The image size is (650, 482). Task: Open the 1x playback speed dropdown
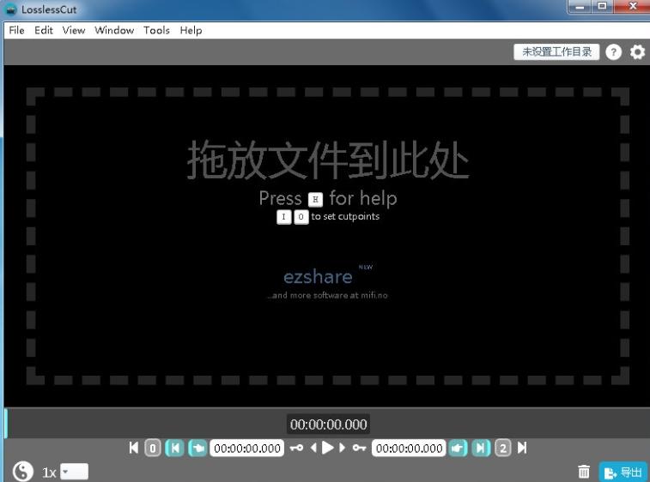74,472
